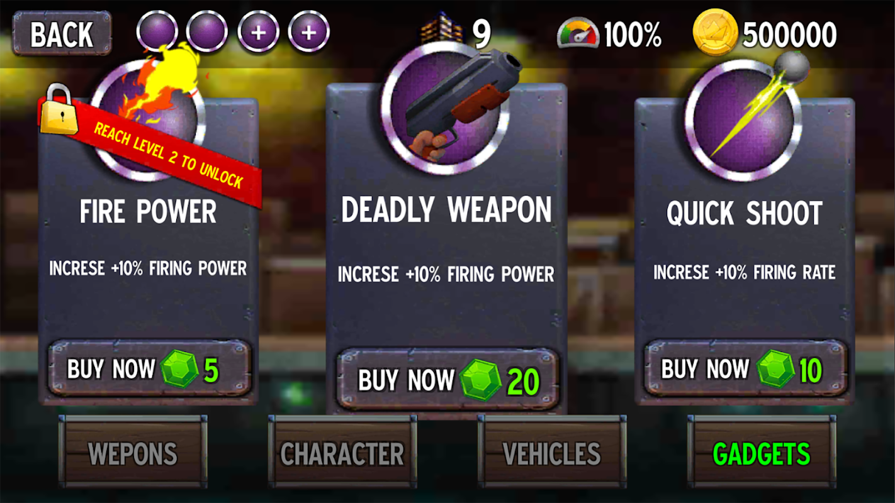Tap the speedometer gauge icon

tap(578, 35)
